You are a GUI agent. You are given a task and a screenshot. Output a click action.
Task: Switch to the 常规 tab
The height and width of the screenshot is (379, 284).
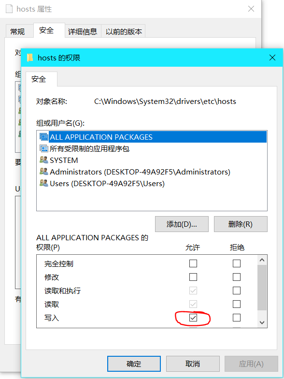17,31
